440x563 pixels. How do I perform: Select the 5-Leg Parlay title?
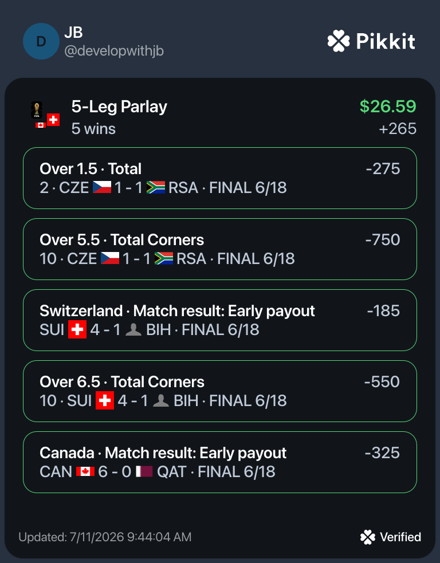(119, 107)
